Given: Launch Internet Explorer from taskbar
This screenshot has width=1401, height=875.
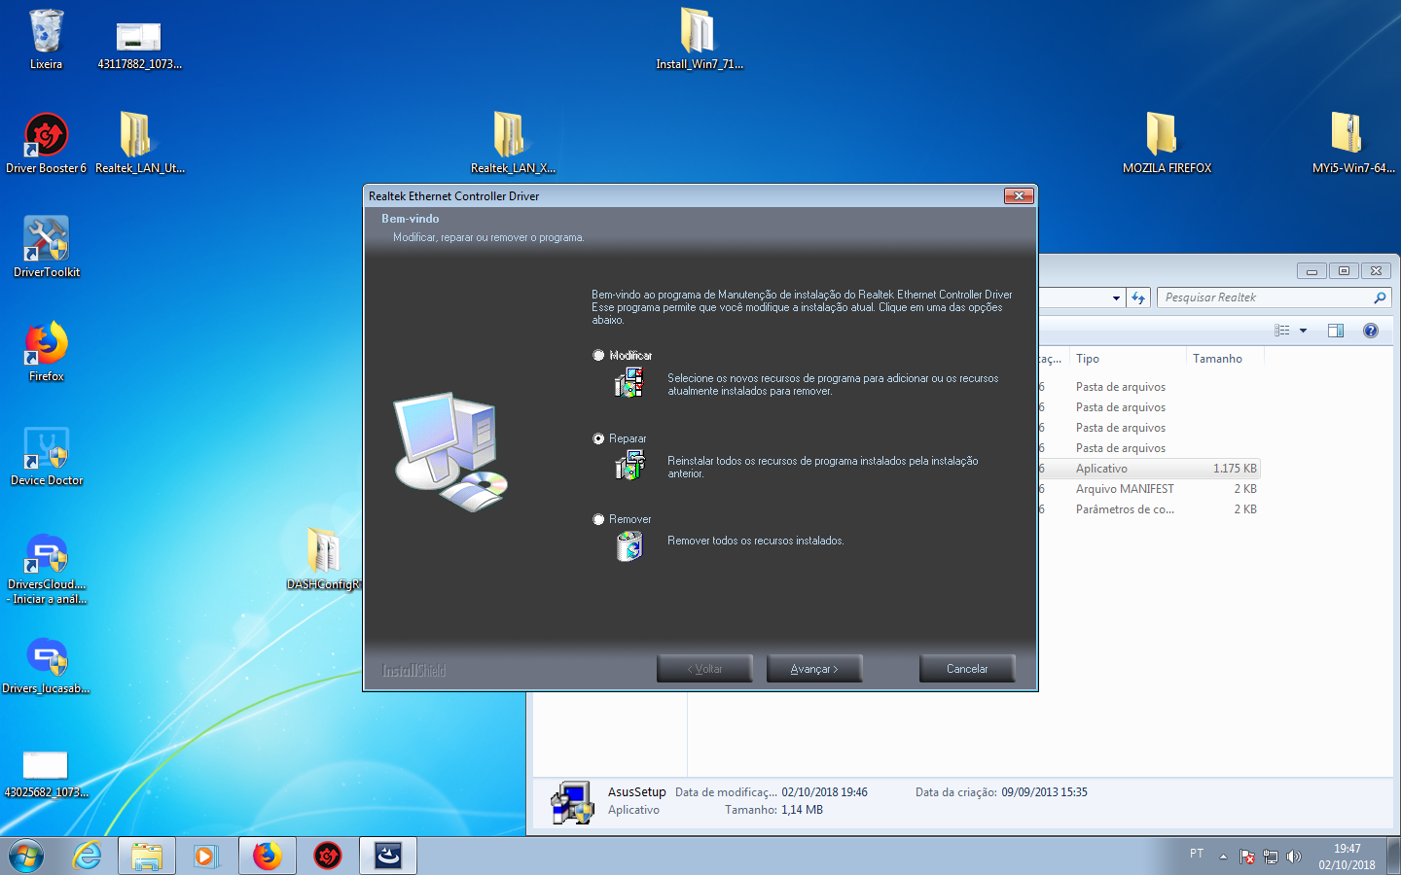Looking at the screenshot, I should pos(87,856).
